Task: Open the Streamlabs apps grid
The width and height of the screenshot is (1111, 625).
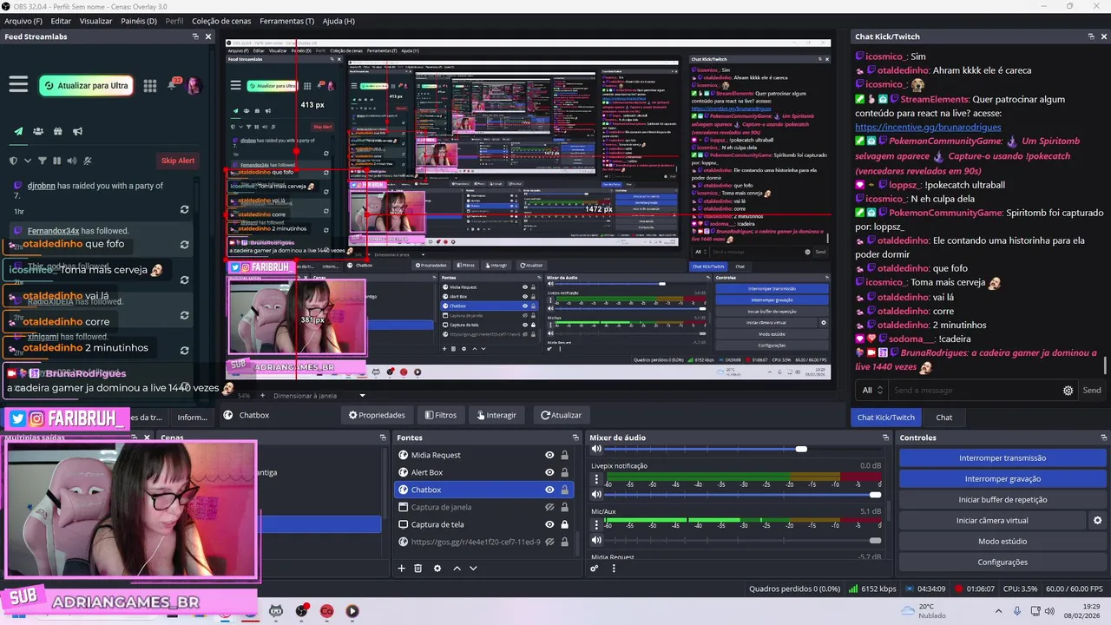Action: (x=150, y=85)
